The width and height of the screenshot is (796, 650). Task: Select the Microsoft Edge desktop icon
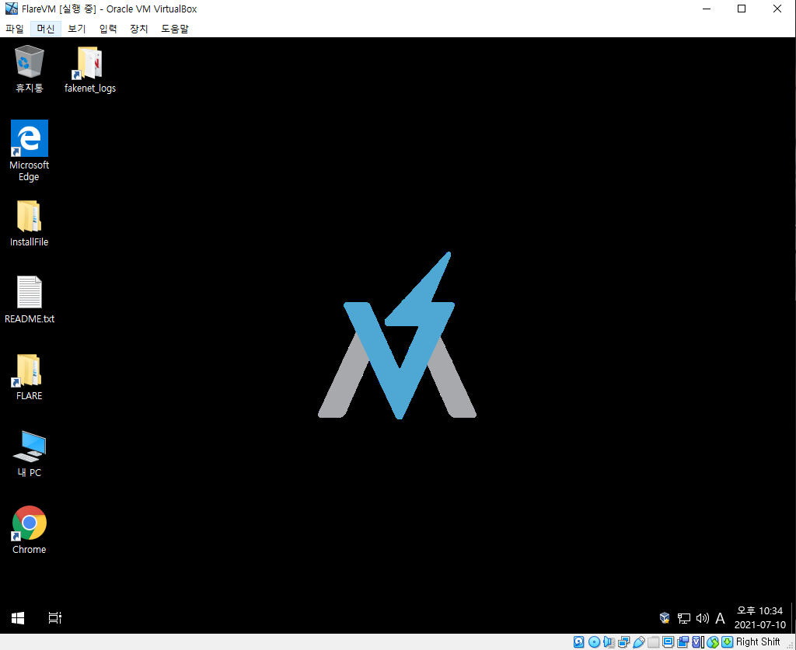pos(29,151)
